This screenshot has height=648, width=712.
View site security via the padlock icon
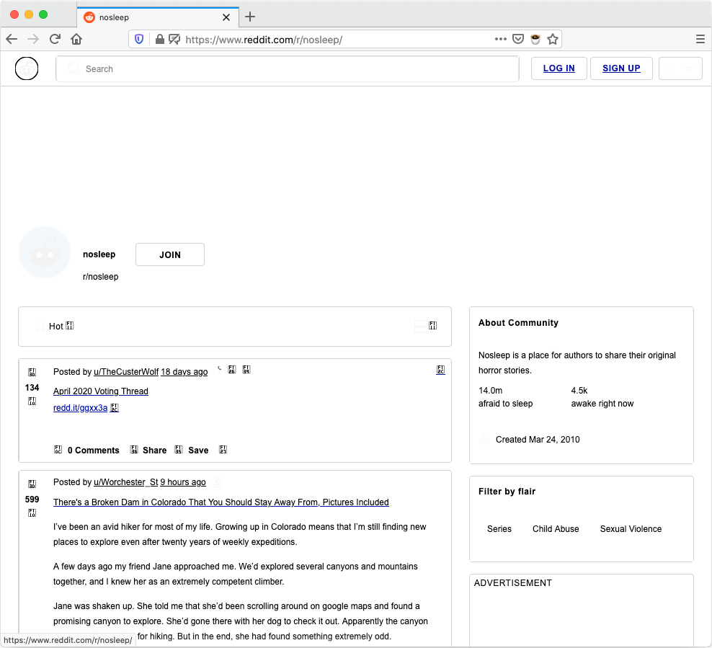pos(159,40)
